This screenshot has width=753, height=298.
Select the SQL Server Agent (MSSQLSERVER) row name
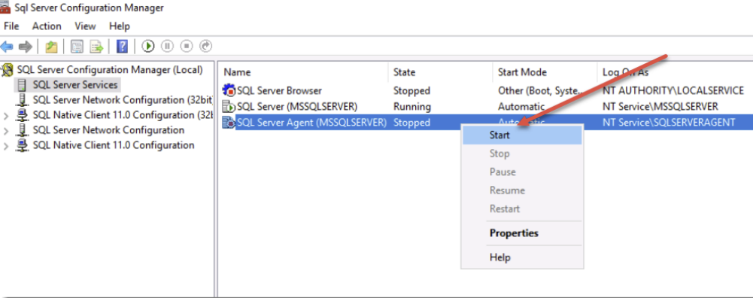(x=311, y=123)
